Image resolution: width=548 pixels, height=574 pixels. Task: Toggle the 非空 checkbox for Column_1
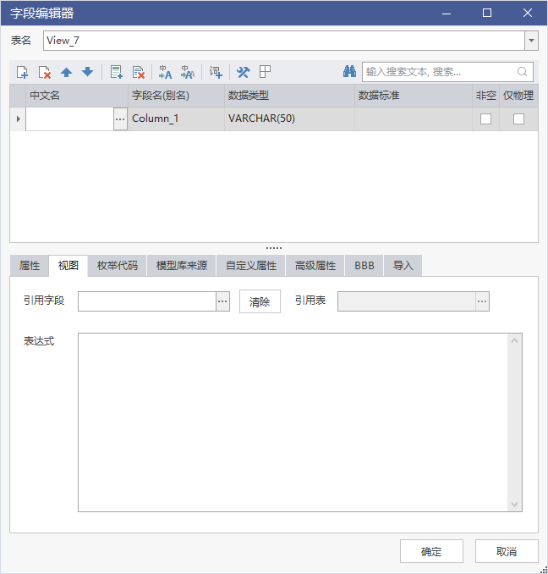point(486,119)
